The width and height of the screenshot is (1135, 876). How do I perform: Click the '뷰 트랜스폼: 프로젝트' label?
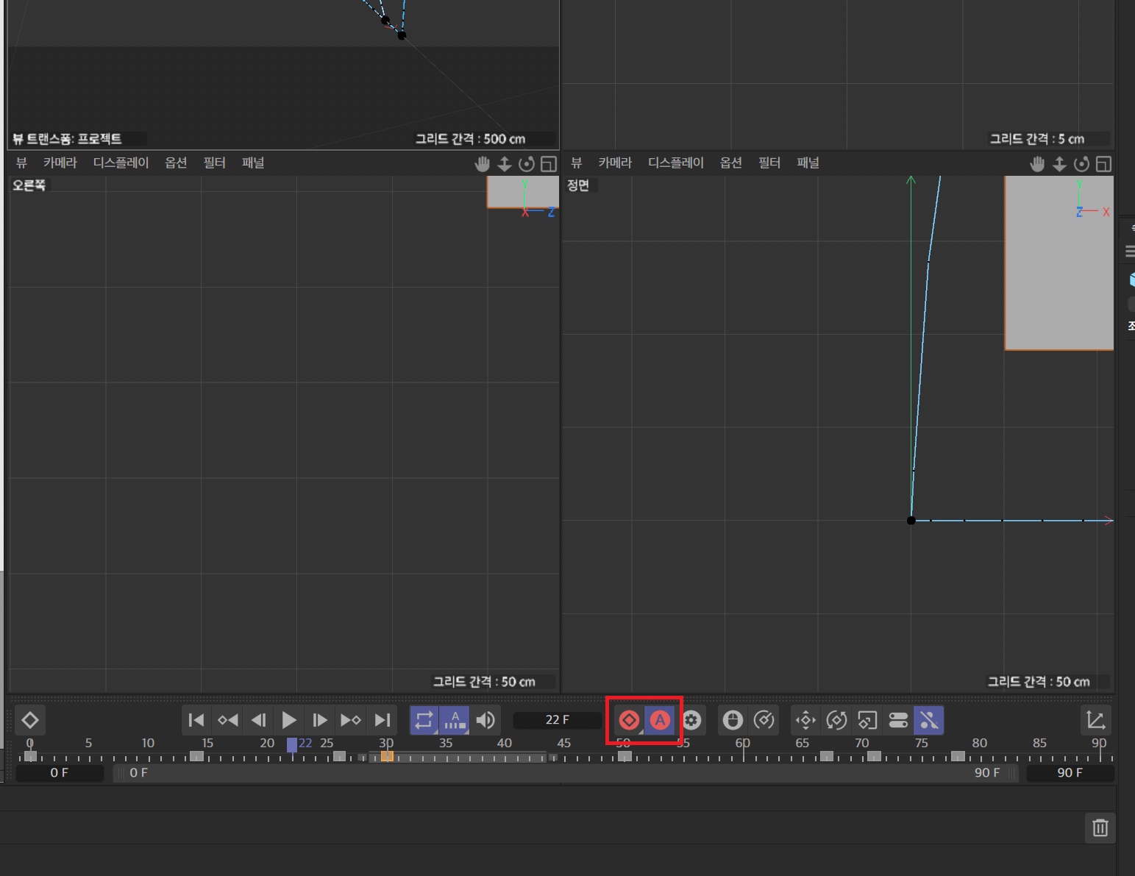click(67, 139)
